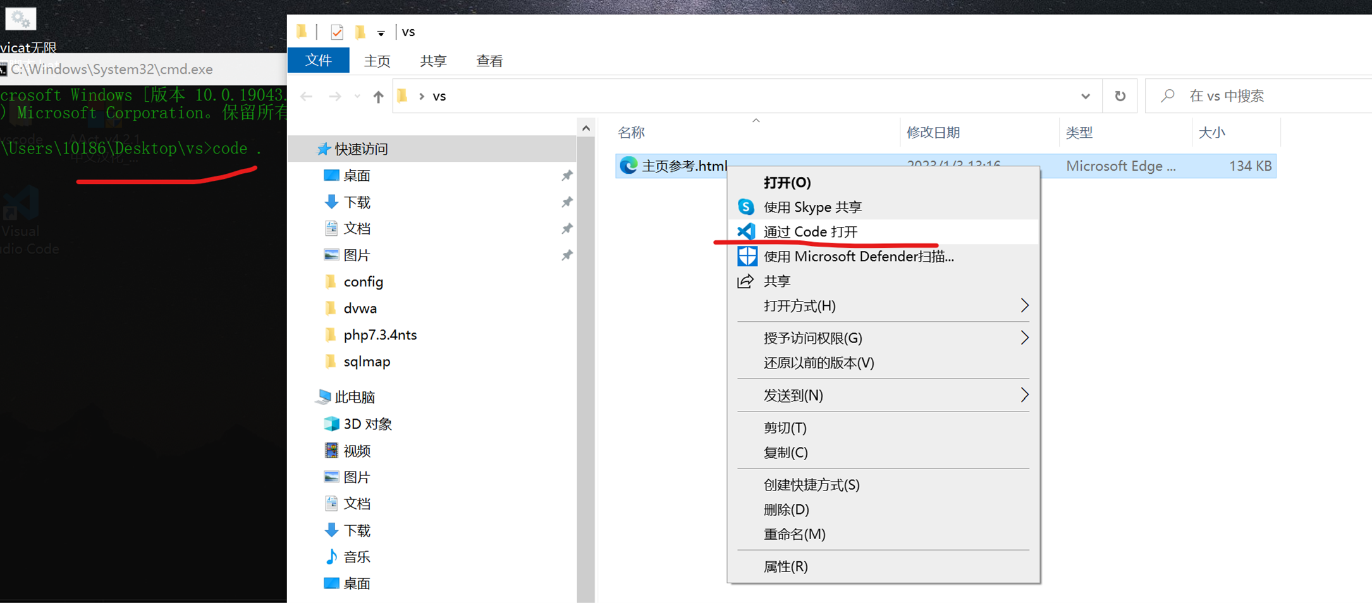
Task: Choose 打开(O) in context menu
Action: [x=883, y=182]
